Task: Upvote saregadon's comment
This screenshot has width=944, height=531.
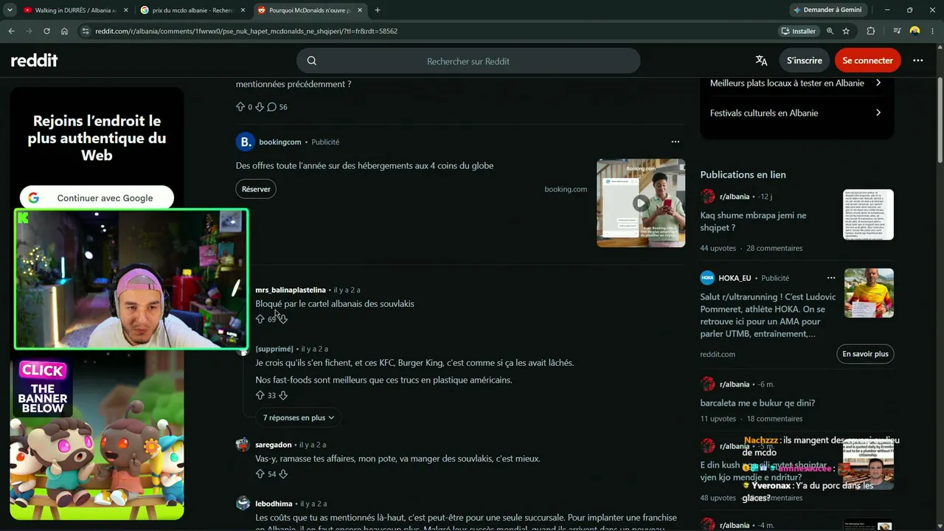Action: coord(260,474)
